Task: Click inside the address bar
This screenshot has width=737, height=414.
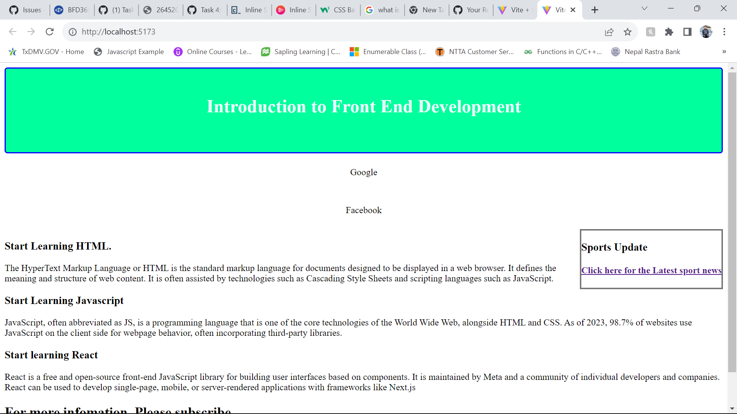Action: click(269, 32)
